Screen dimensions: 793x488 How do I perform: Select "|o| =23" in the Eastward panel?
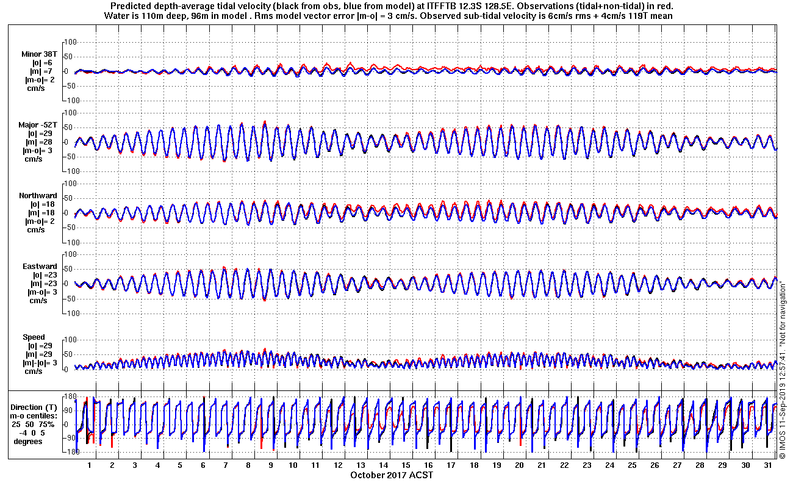coord(44,274)
